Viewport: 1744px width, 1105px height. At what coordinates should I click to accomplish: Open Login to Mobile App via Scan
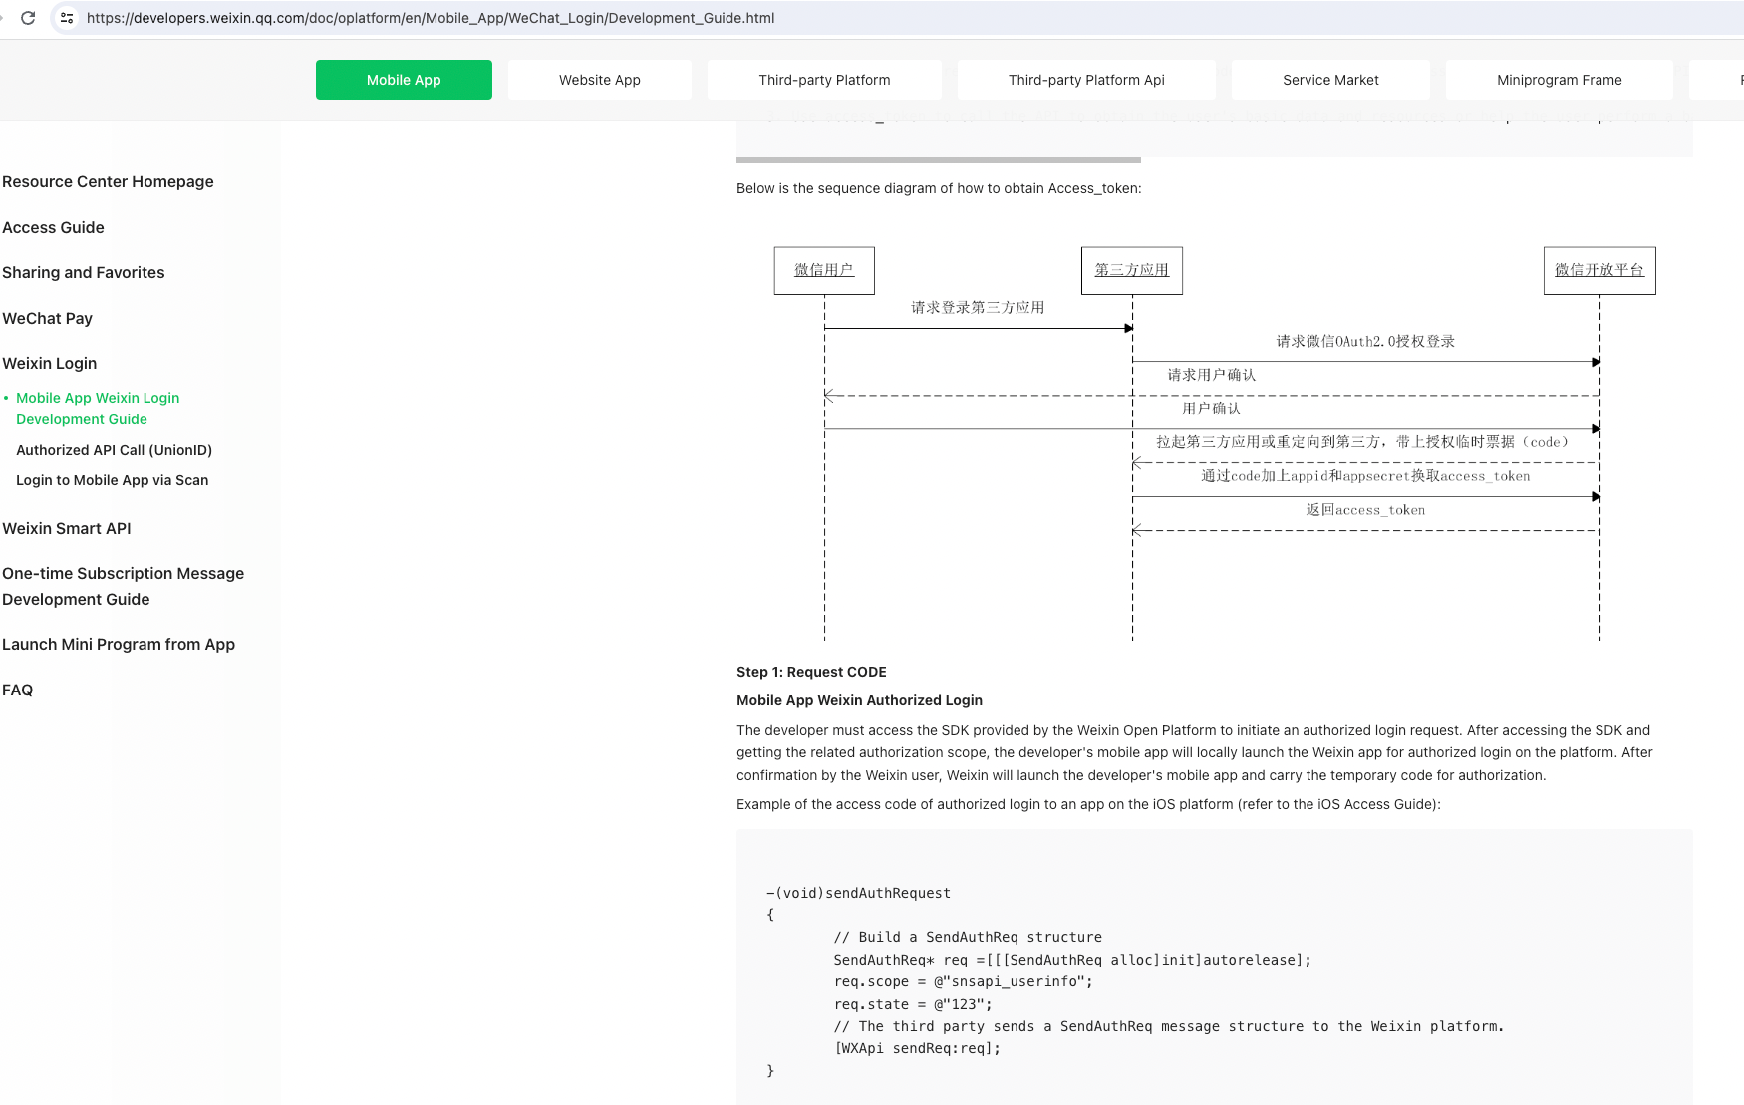tap(112, 480)
